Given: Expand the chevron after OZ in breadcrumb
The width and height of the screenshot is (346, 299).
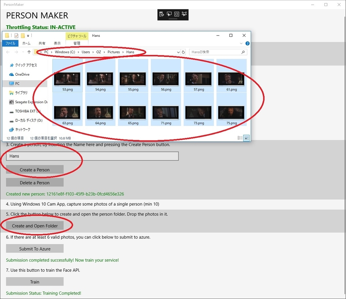Looking at the screenshot, I should pyautogui.click(x=104, y=52).
